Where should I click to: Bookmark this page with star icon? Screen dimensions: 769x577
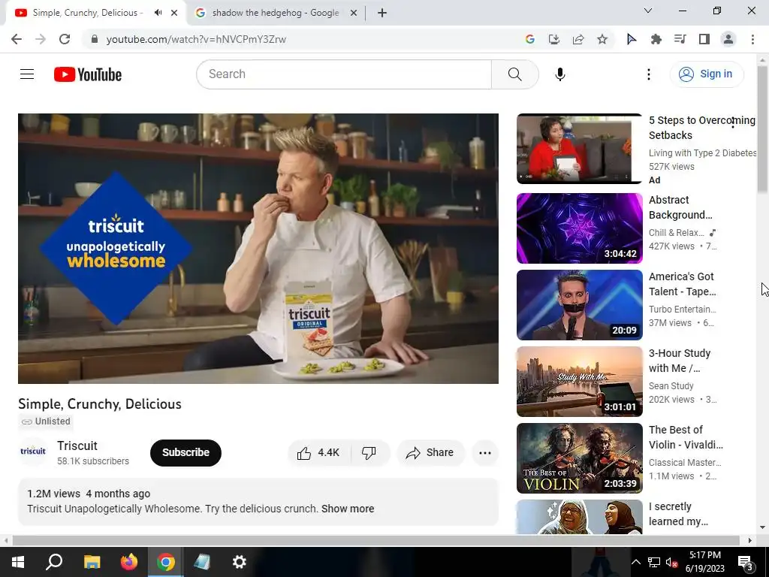(x=602, y=39)
